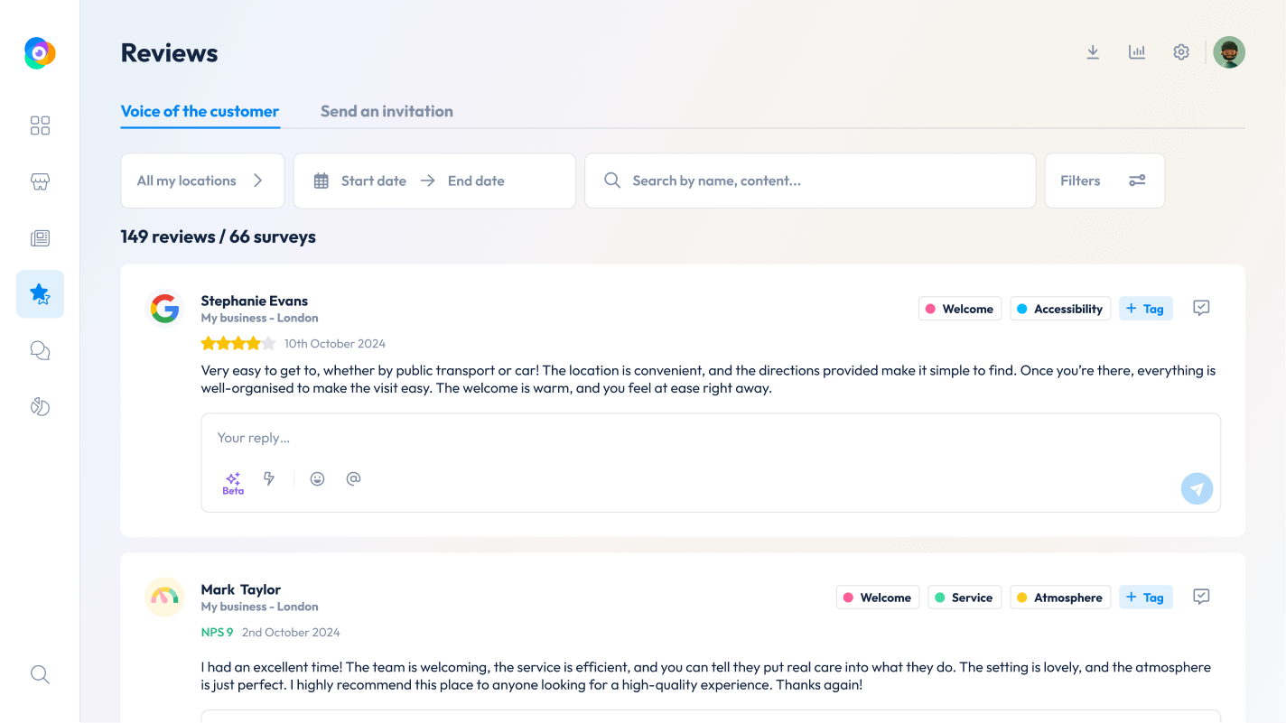The height and width of the screenshot is (723, 1286).
Task: Click the Start date field
Action: pos(374,181)
